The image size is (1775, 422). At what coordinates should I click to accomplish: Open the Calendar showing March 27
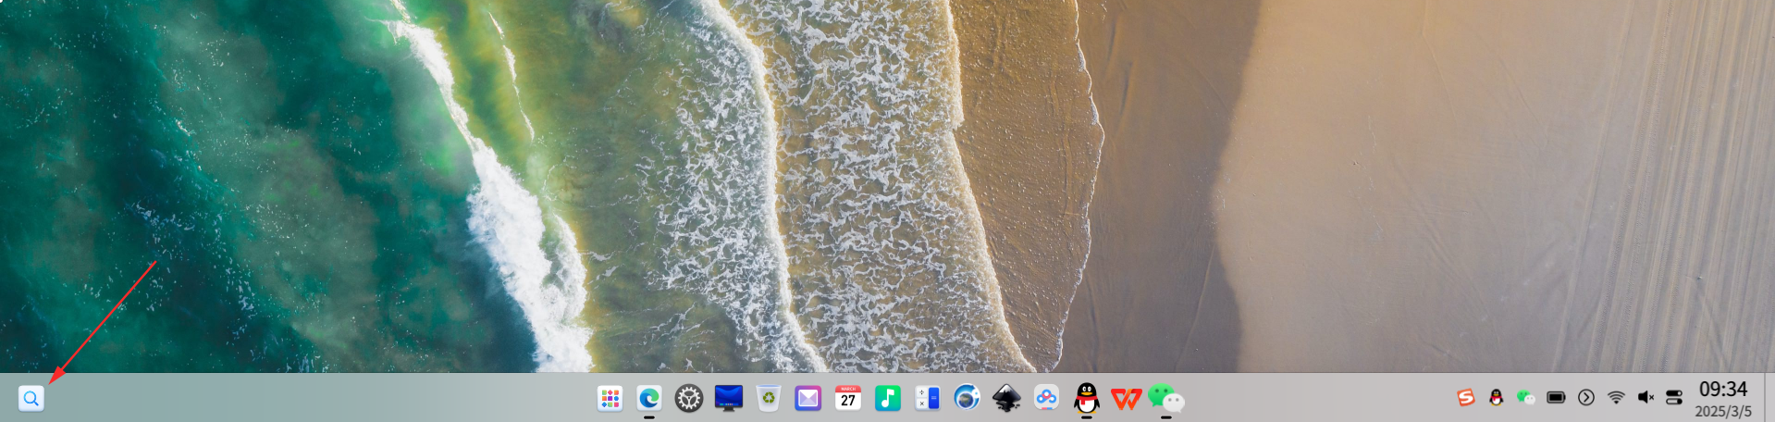click(848, 399)
